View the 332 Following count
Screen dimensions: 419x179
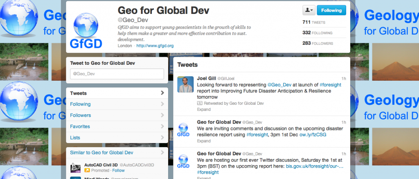(x=318, y=33)
